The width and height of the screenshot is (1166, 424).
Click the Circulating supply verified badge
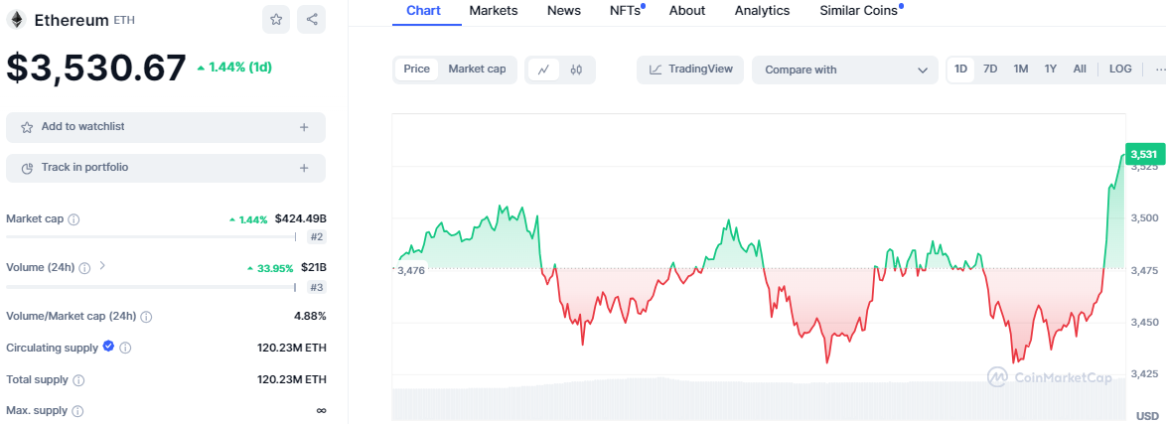(108, 346)
